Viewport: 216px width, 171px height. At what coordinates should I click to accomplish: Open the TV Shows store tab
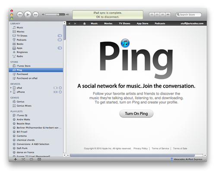[124, 23]
